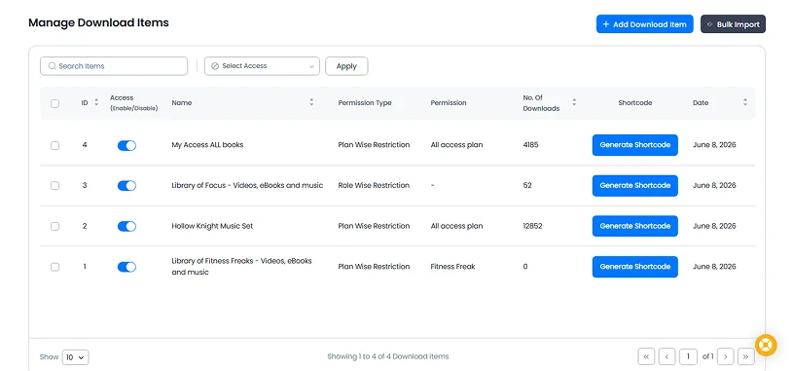Disable access for My Access ALL books
The image size is (792, 371).
126,145
